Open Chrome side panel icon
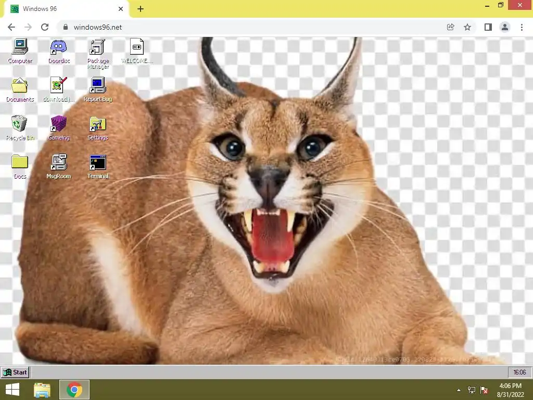Screen dimensions: 533x400 click(488, 27)
